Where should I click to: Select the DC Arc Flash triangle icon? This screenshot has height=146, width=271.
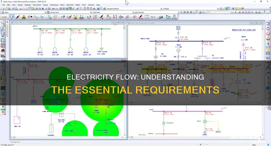[75, 17]
